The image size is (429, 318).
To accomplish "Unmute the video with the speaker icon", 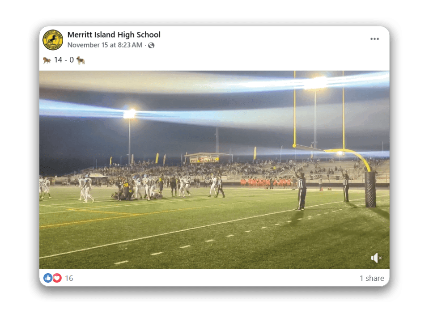I will pyautogui.click(x=376, y=258).
